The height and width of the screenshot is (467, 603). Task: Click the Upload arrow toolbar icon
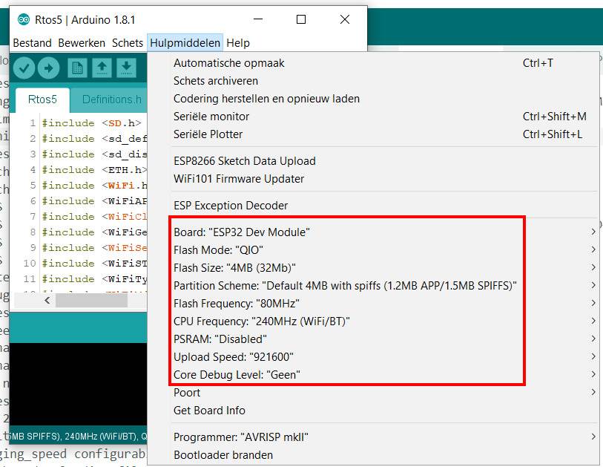pyautogui.click(x=48, y=68)
